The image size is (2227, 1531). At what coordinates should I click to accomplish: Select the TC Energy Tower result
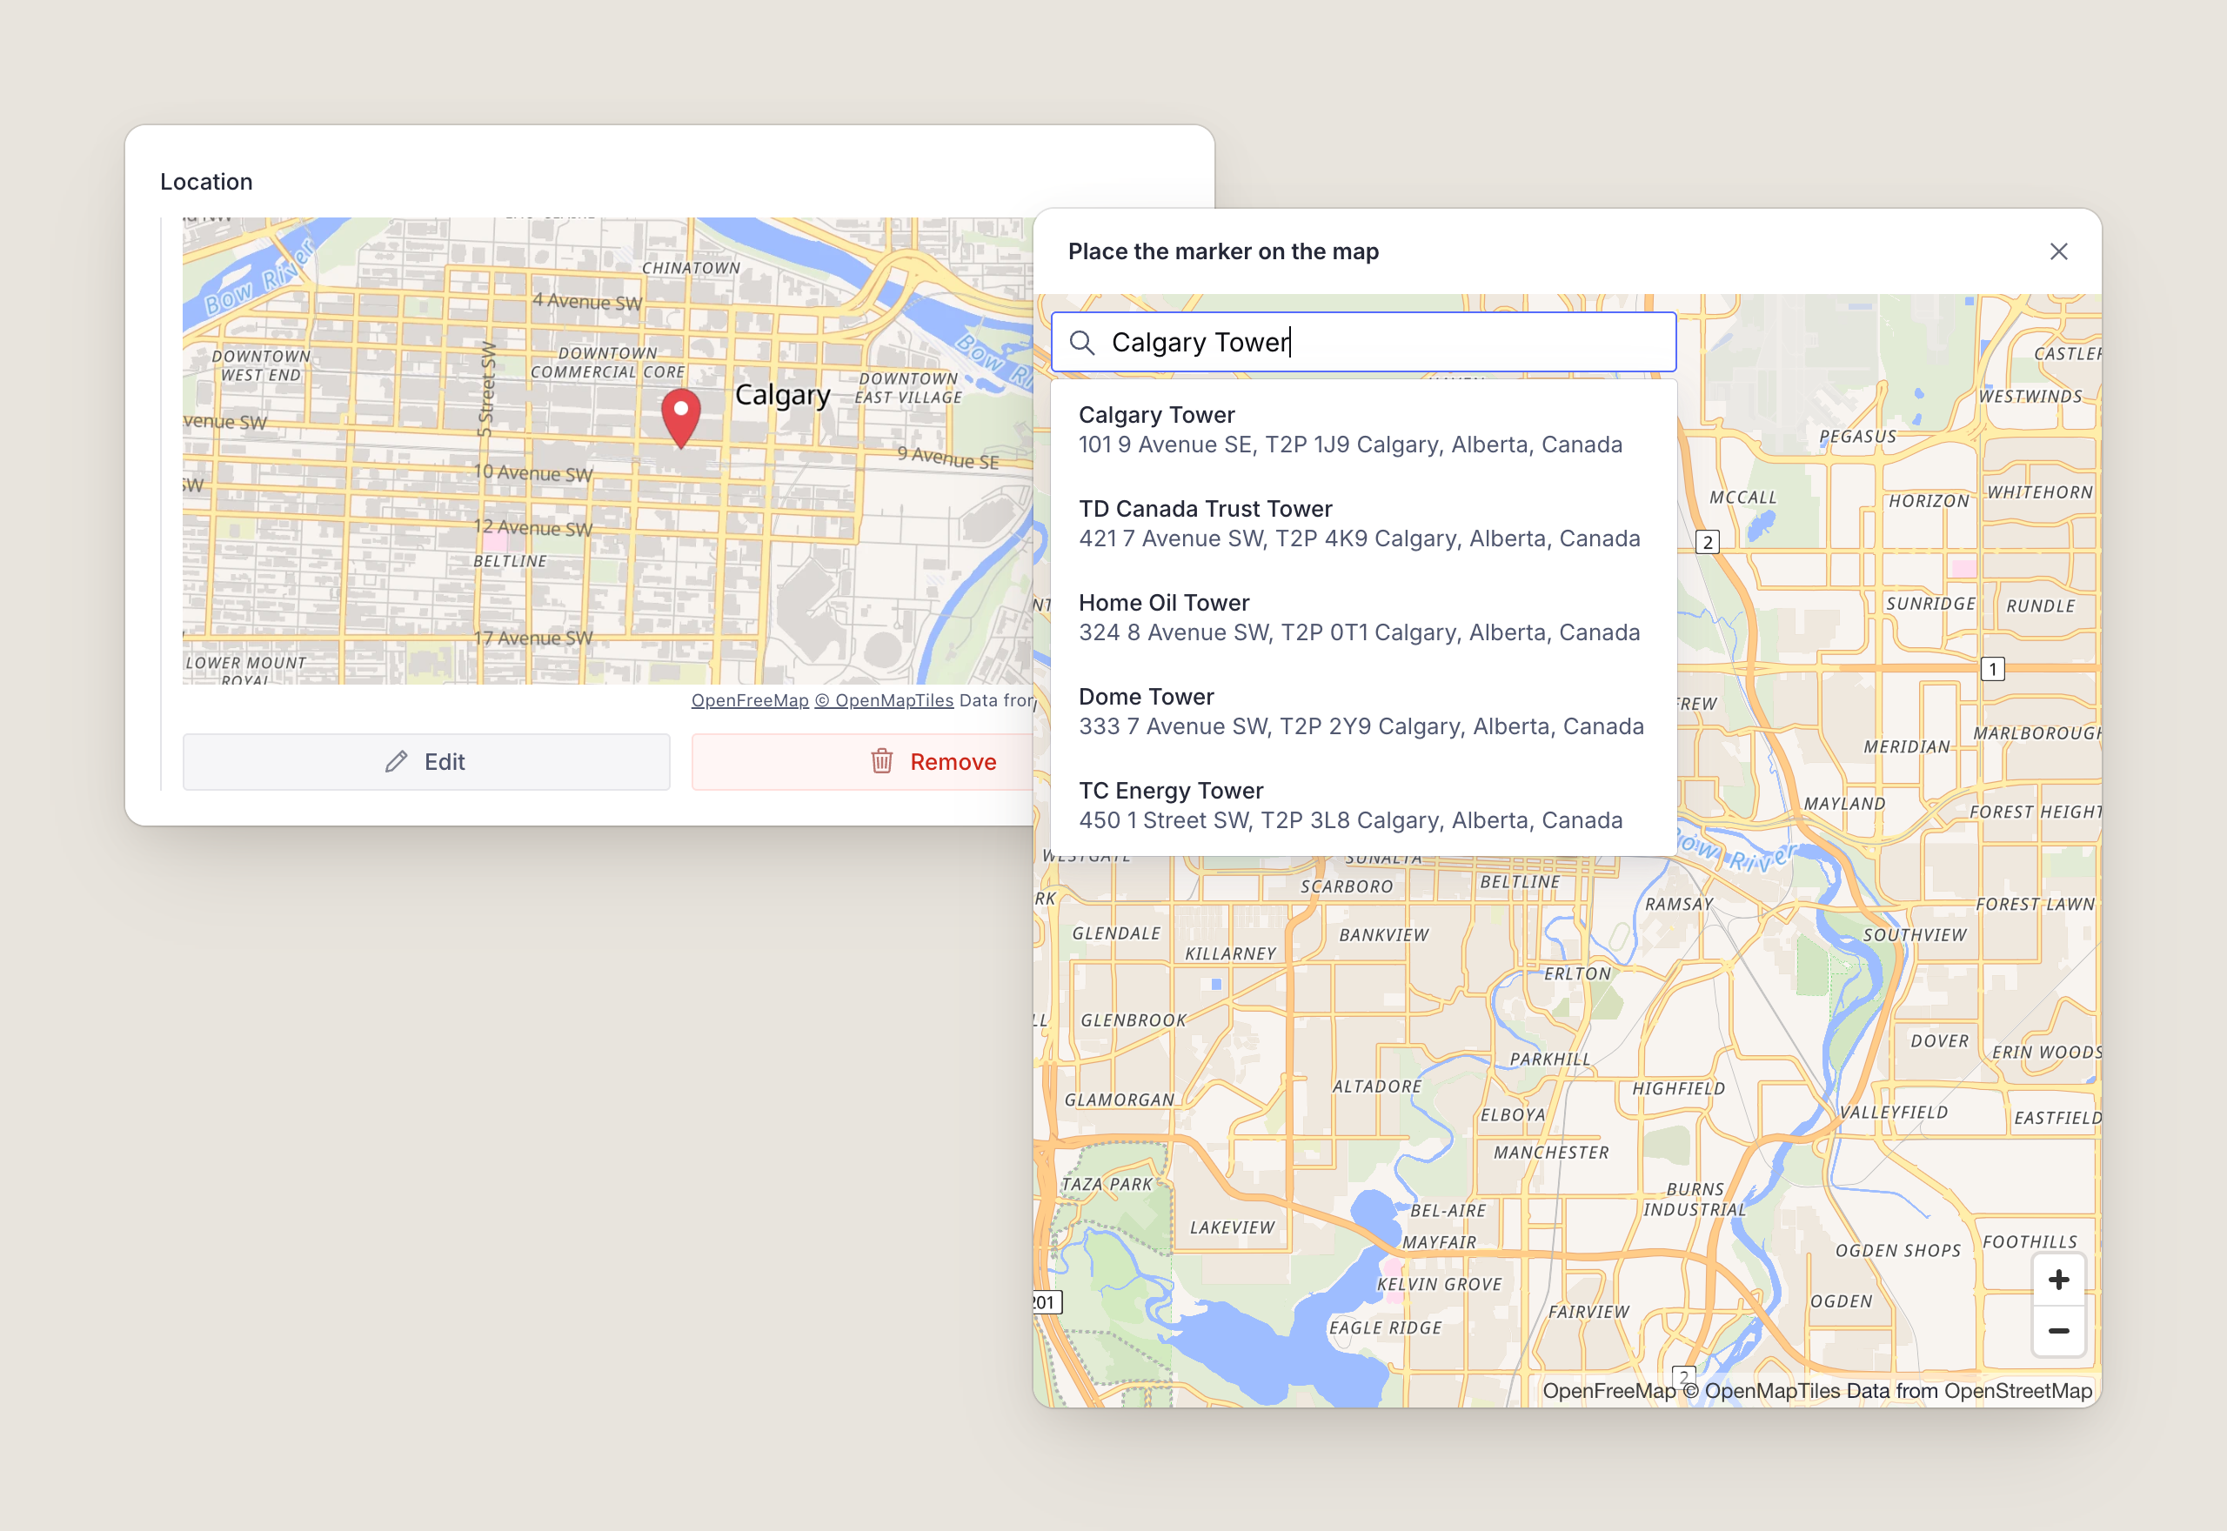pos(1364,806)
